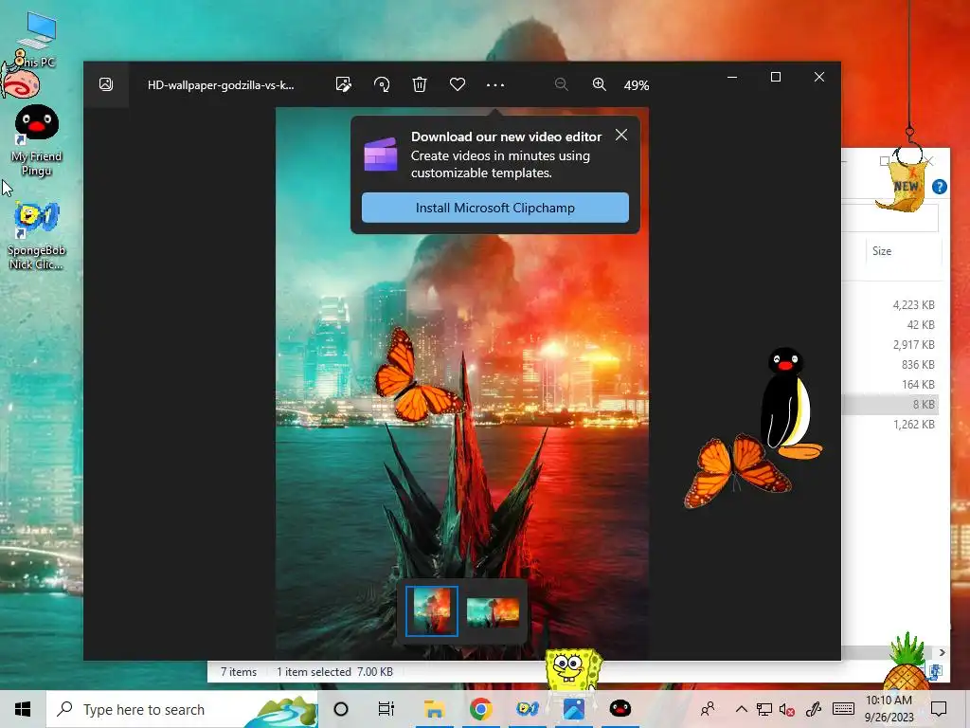Open the touch keyboard tray icon
970x728 pixels.
click(x=844, y=709)
